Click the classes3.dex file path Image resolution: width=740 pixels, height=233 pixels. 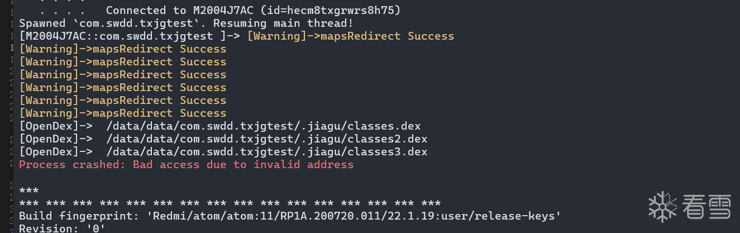[x=266, y=151]
